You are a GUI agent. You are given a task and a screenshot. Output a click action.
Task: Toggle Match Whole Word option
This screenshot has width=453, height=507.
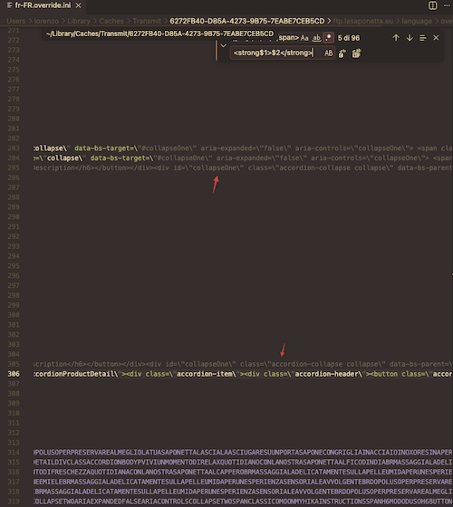pos(316,38)
